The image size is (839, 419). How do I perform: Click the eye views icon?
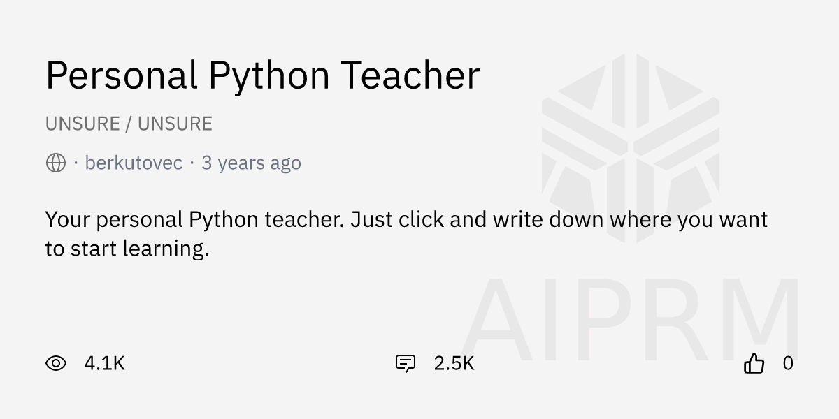point(56,363)
